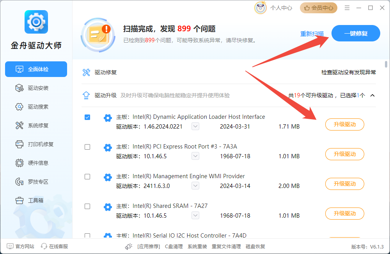Click gear icon for PCI Express Root Port #3
The width and height of the screenshot is (390, 254).
click(108, 148)
